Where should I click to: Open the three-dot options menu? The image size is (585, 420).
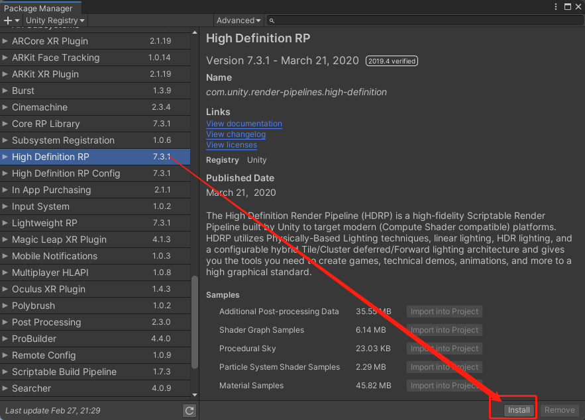555,6
